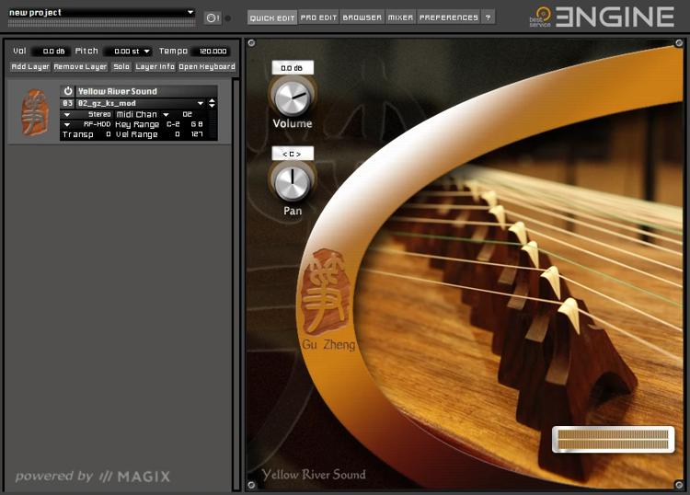This screenshot has height=495, width=690.
Task: Switch to the Pro Edit tab
Action: click(319, 17)
